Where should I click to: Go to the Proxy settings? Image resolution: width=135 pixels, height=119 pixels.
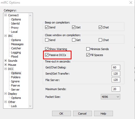coord(15,28)
